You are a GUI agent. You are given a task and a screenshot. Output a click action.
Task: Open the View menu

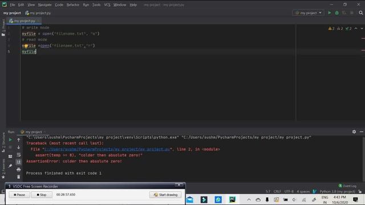pos(31,5)
